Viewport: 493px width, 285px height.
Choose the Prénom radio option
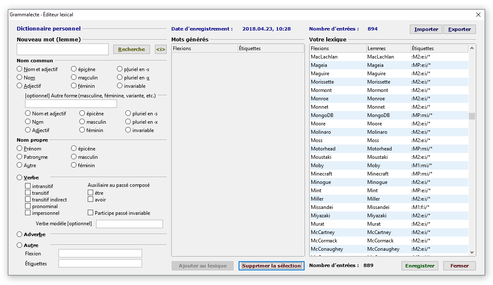(x=20, y=148)
